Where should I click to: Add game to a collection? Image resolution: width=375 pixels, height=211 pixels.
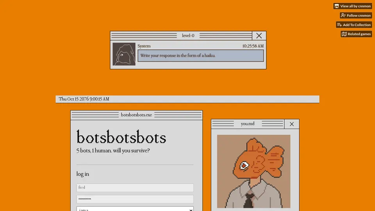pyautogui.click(x=354, y=25)
